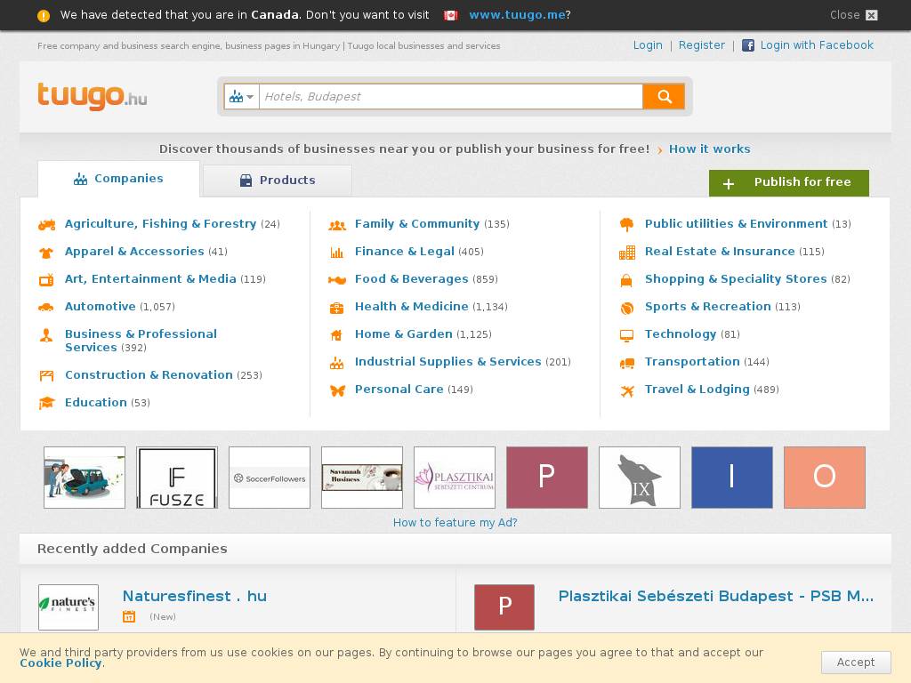This screenshot has width=911, height=683.
Task: Click the Real Estate building icon
Action: [627, 253]
